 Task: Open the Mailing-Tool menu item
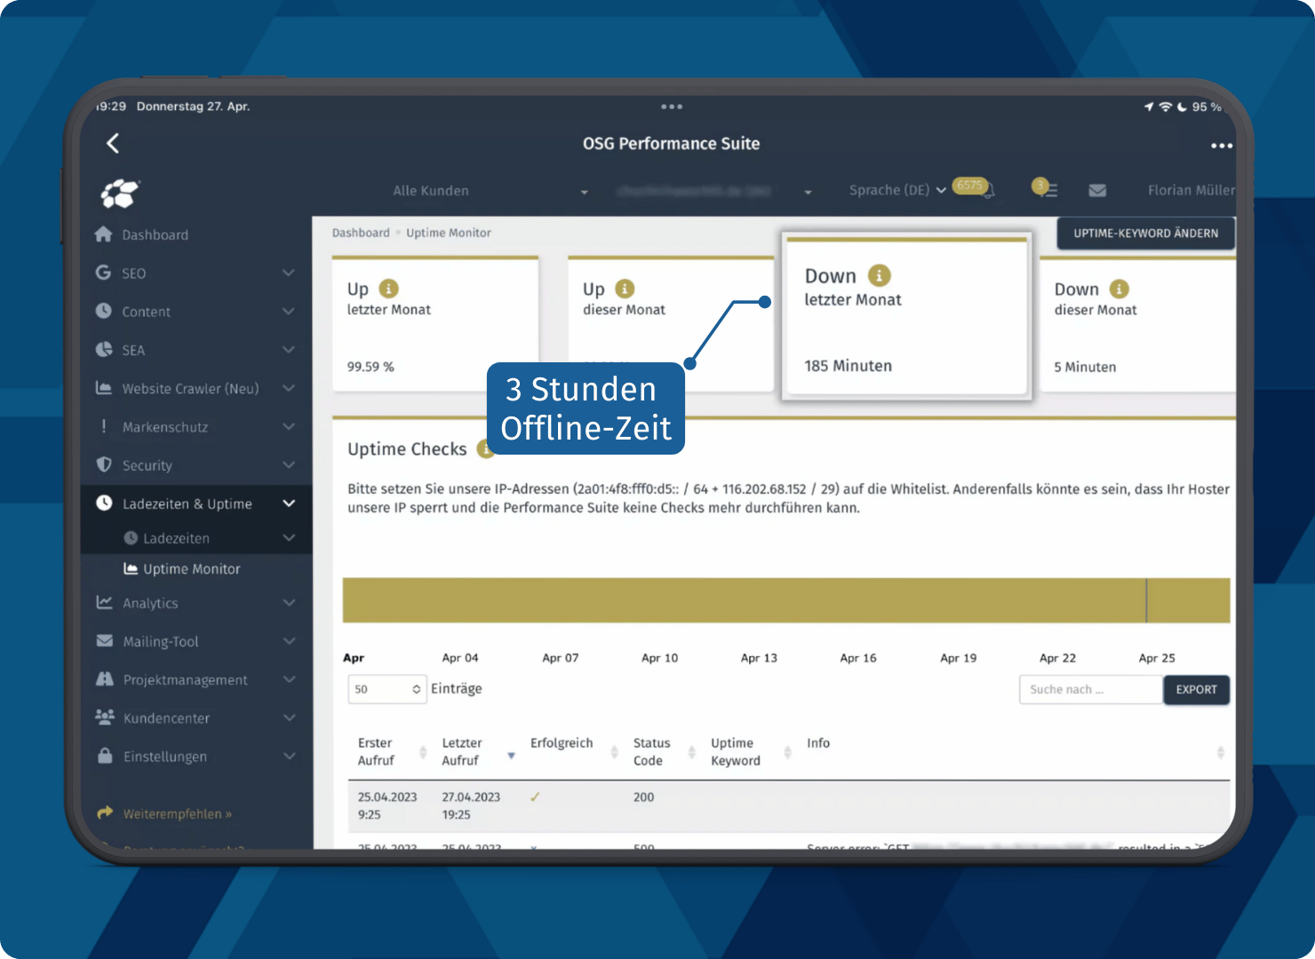(161, 641)
